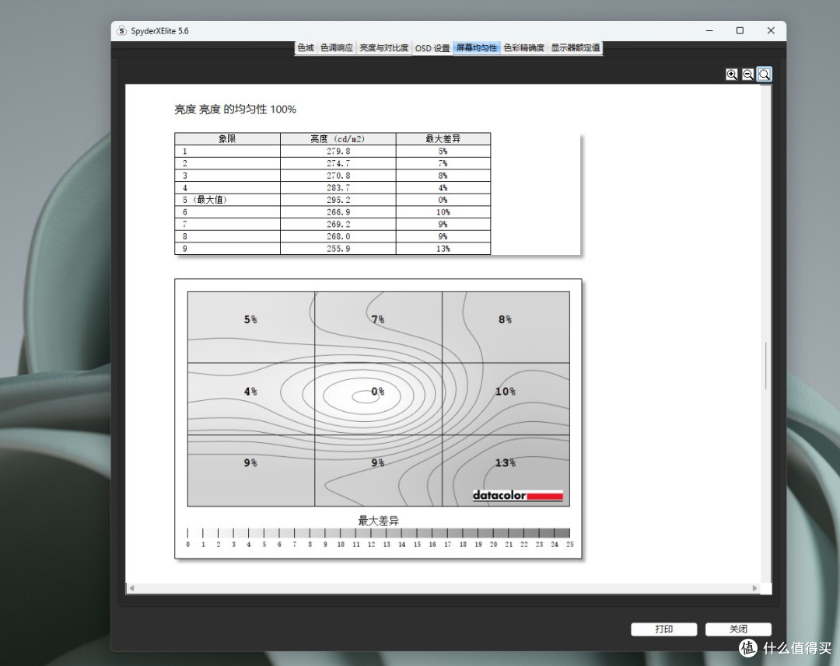Click the fit-to-window magnifier icon
Screen dimensions: 840x666
(x=765, y=75)
